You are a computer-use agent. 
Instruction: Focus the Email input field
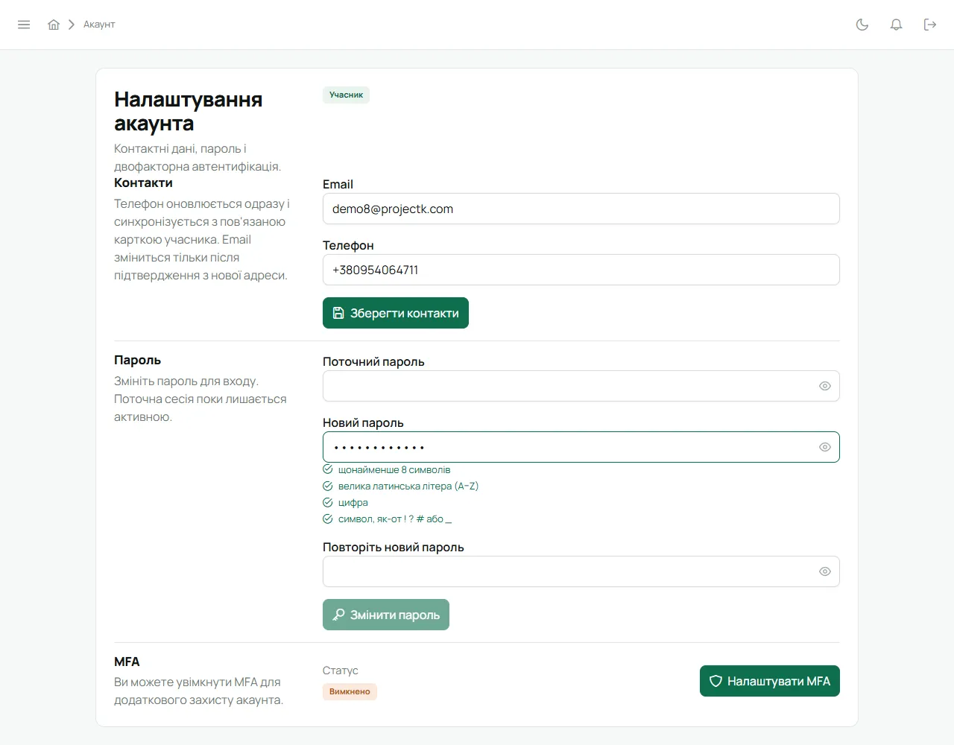pos(581,209)
